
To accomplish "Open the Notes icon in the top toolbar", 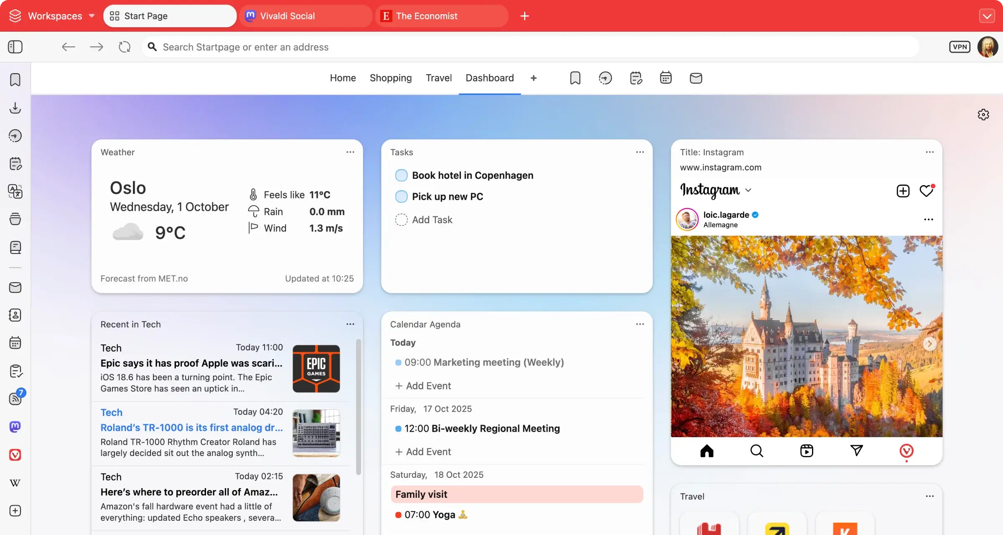I will coord(636,78).
